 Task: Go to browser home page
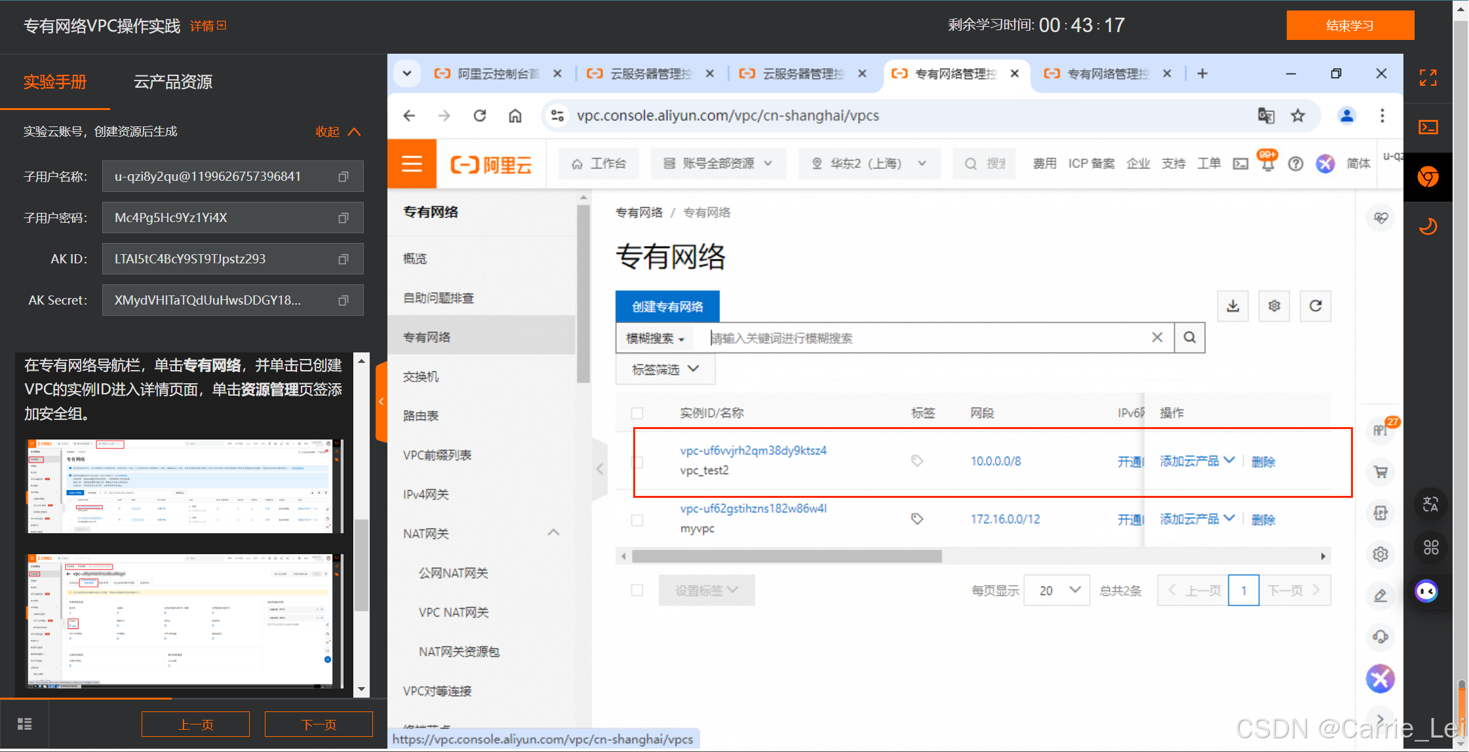pos(515,116)
